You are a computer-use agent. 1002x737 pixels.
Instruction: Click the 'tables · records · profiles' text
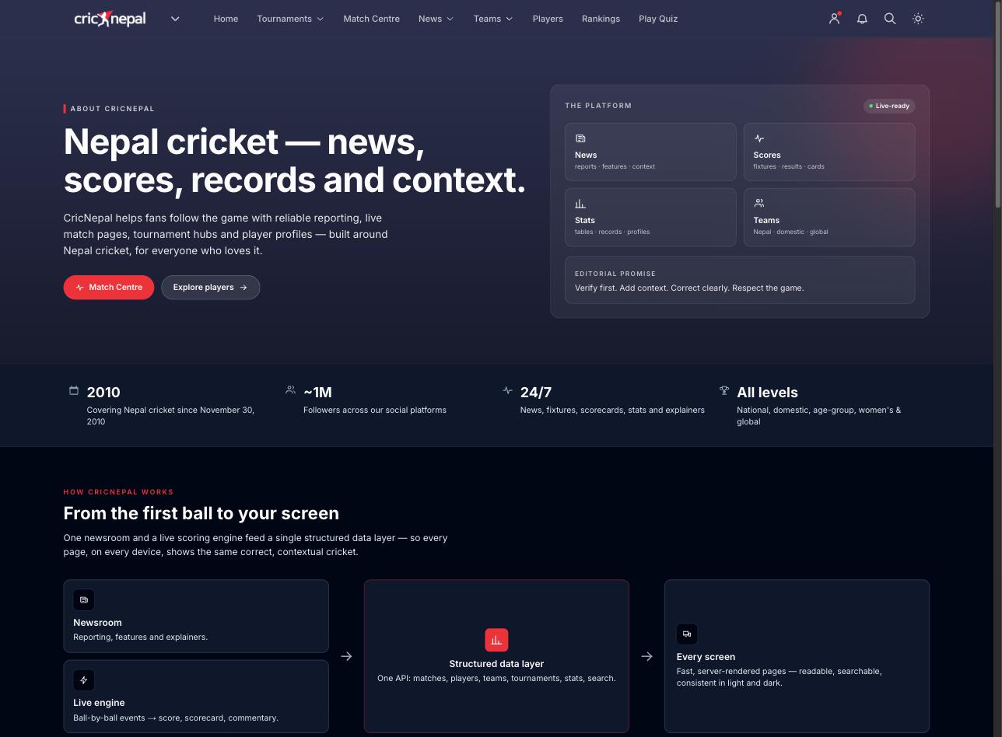(612, 232)
